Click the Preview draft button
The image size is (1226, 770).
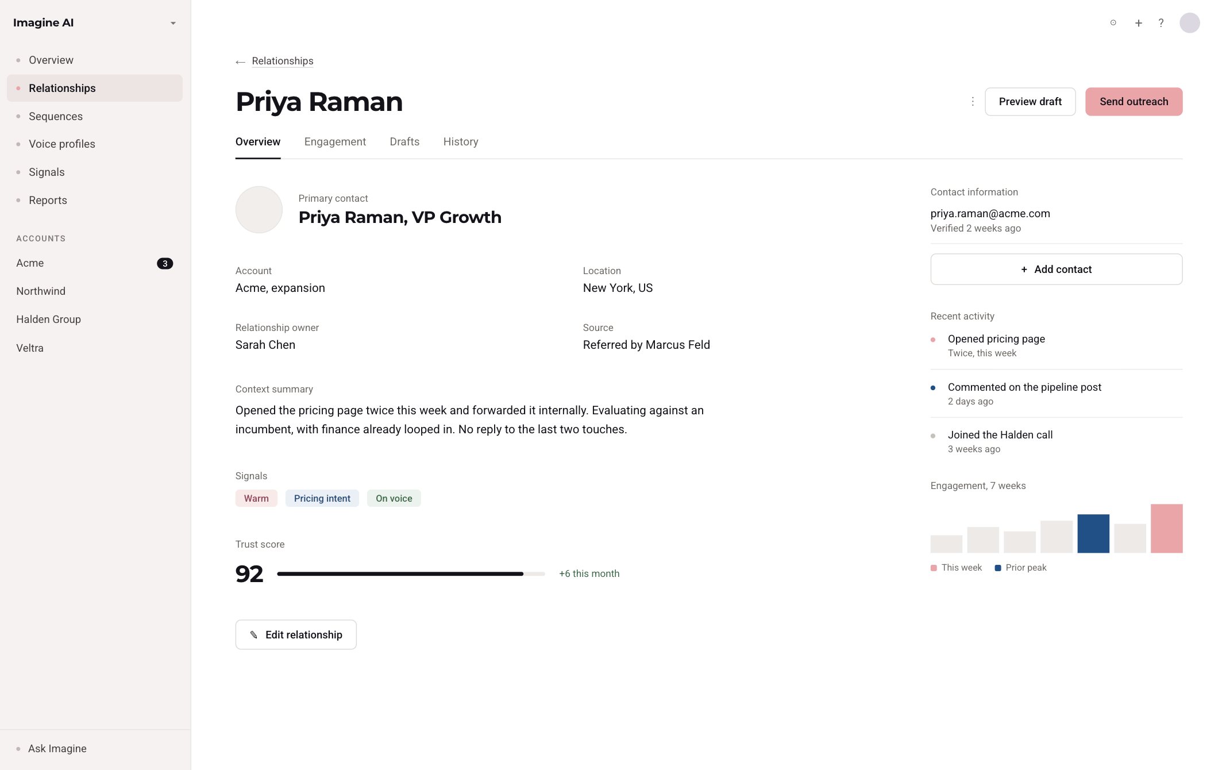(1030, 102)
